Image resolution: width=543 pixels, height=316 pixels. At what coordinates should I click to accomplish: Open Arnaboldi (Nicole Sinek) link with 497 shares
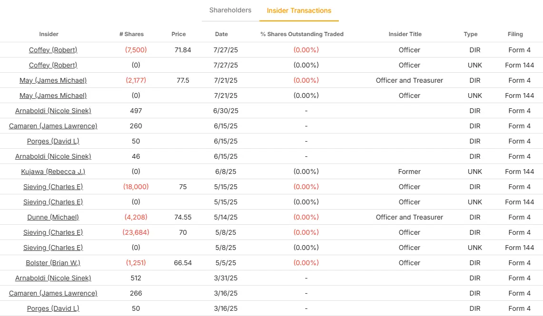pos(53,111)
